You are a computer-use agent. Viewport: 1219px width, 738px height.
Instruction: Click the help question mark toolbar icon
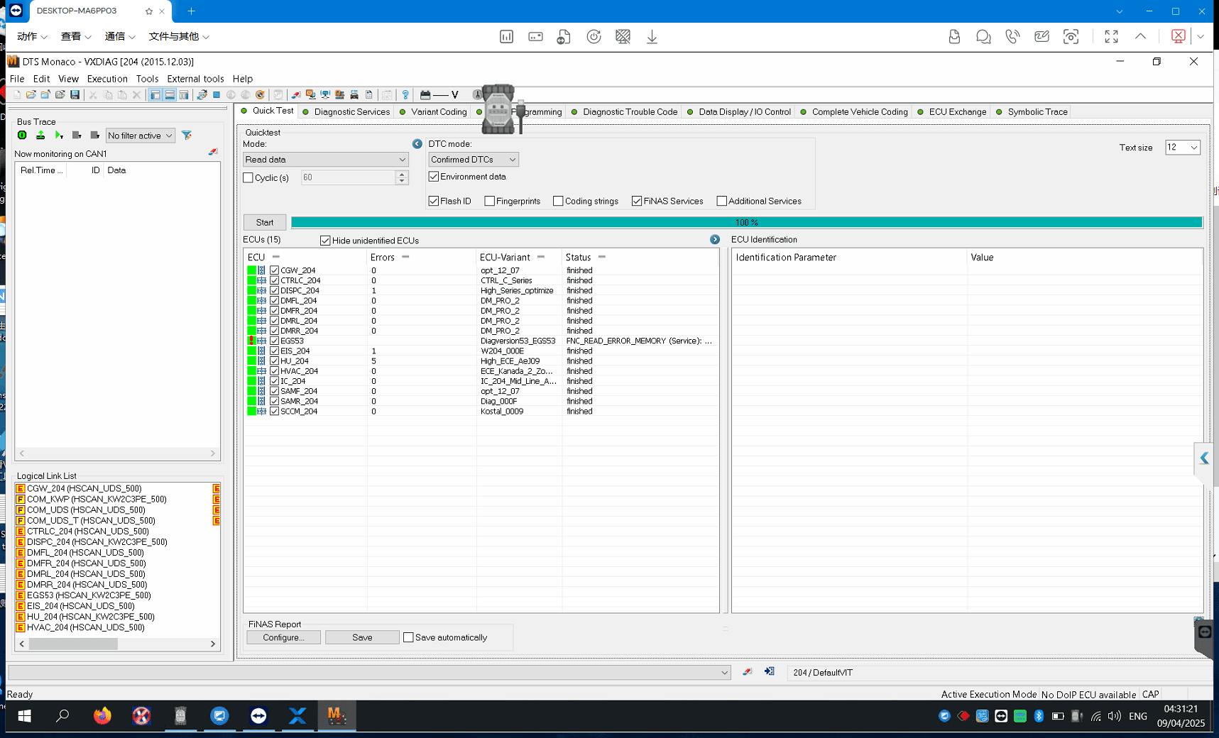(405, 94)
